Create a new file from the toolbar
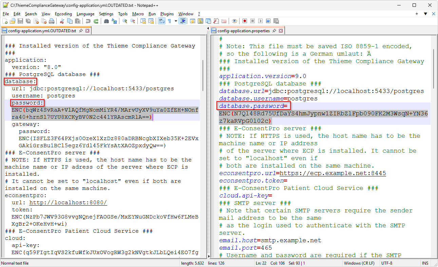 click(5, 21)
